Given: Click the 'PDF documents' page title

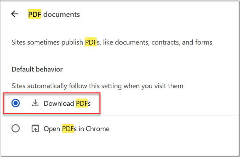Looking at the screenshot, I should tap(54, 15).
